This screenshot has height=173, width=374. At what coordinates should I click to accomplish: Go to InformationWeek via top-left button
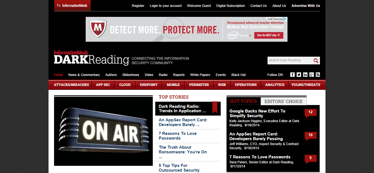(72, 6)
